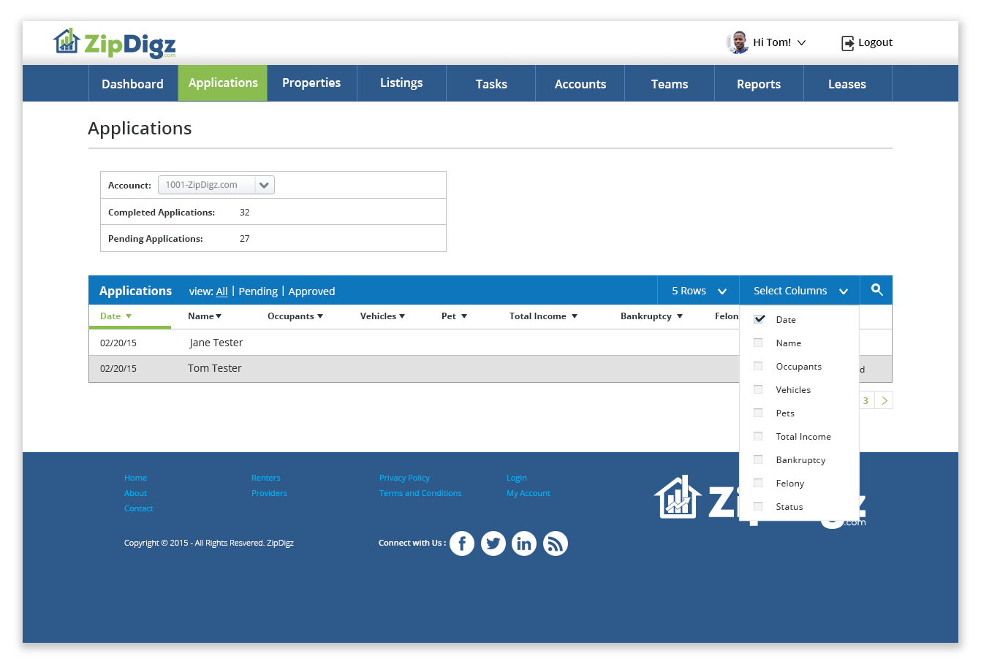The width and height of the screenshot is (981, 664).
Task: Click the user avatar picture
Action: tap(738, 42)
